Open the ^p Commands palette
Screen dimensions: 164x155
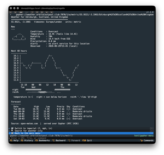147,140
